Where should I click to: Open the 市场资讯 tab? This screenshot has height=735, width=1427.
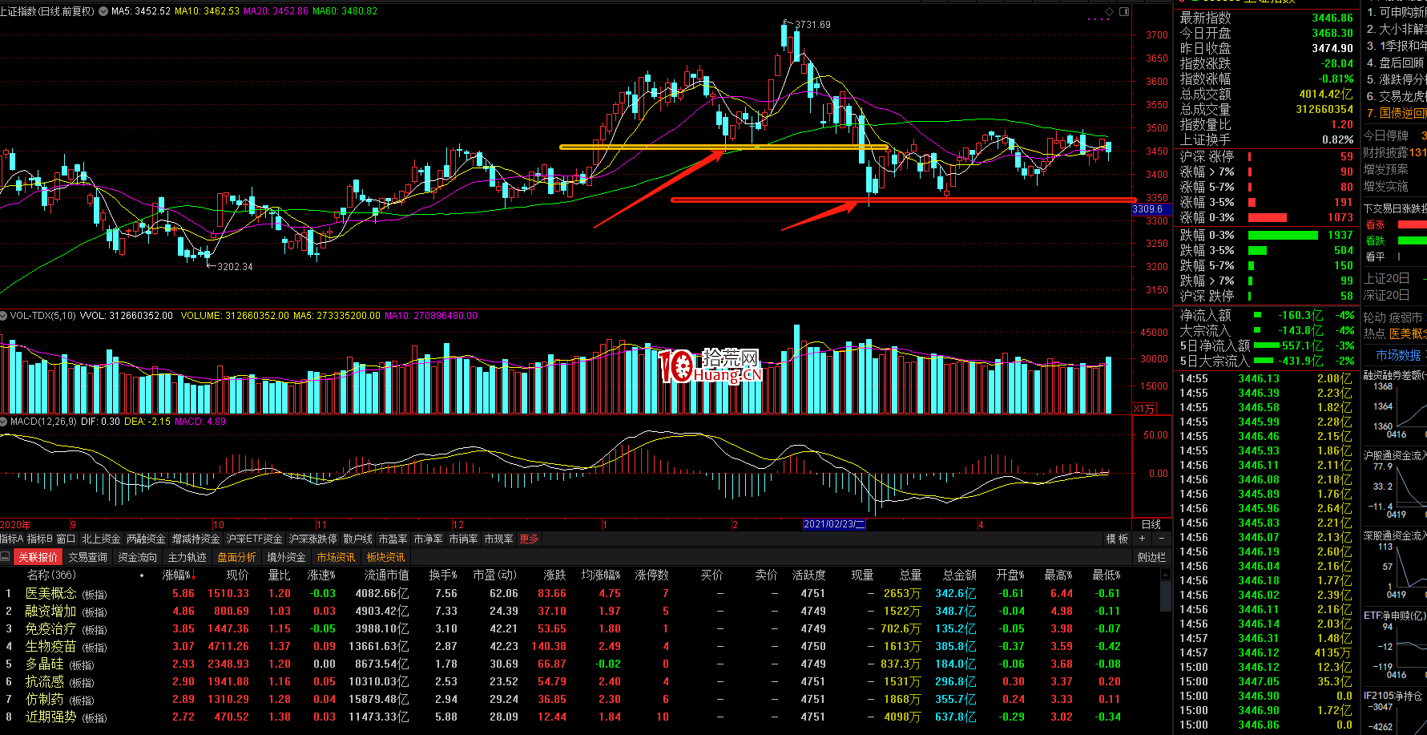pyautogui.click(x=336, y=557)
